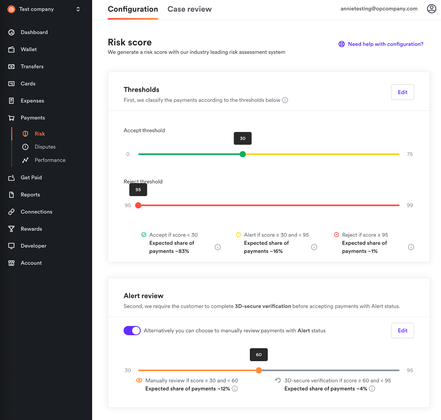Open the user profile avatar icon
Viewport: 441px width, 420px height.
tap(431, 9)
